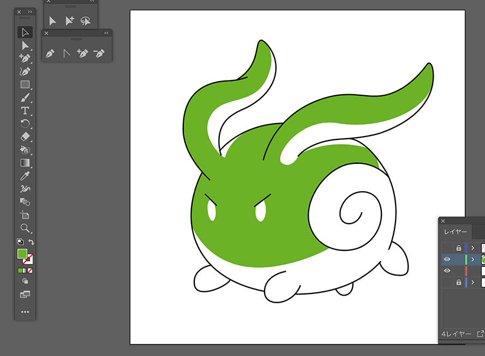Select the Curvature pen tool
This screenshot has width=485, height=356.
pyautogui.click(x=25, y=71)
